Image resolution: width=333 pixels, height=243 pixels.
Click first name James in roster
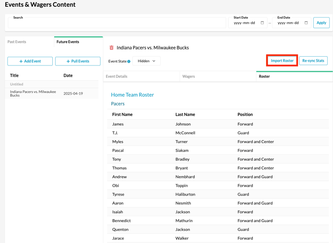[x=118, y=124]
